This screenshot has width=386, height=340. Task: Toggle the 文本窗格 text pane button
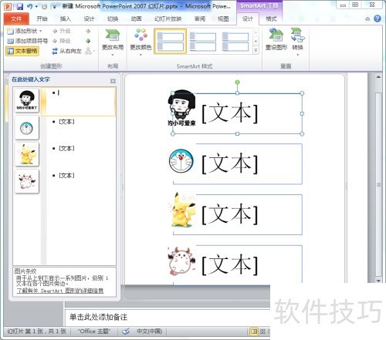click(x=22, y=51)
